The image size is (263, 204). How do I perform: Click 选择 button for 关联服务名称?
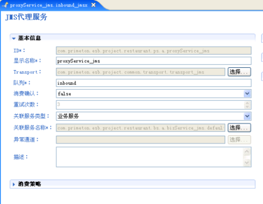click(239, 128)
